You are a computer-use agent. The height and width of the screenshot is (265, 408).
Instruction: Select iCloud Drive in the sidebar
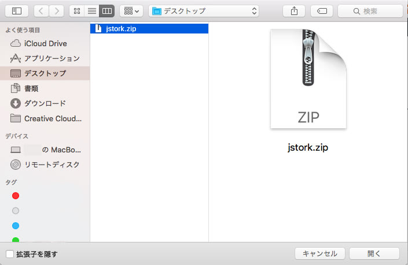(x=45, y=43)
